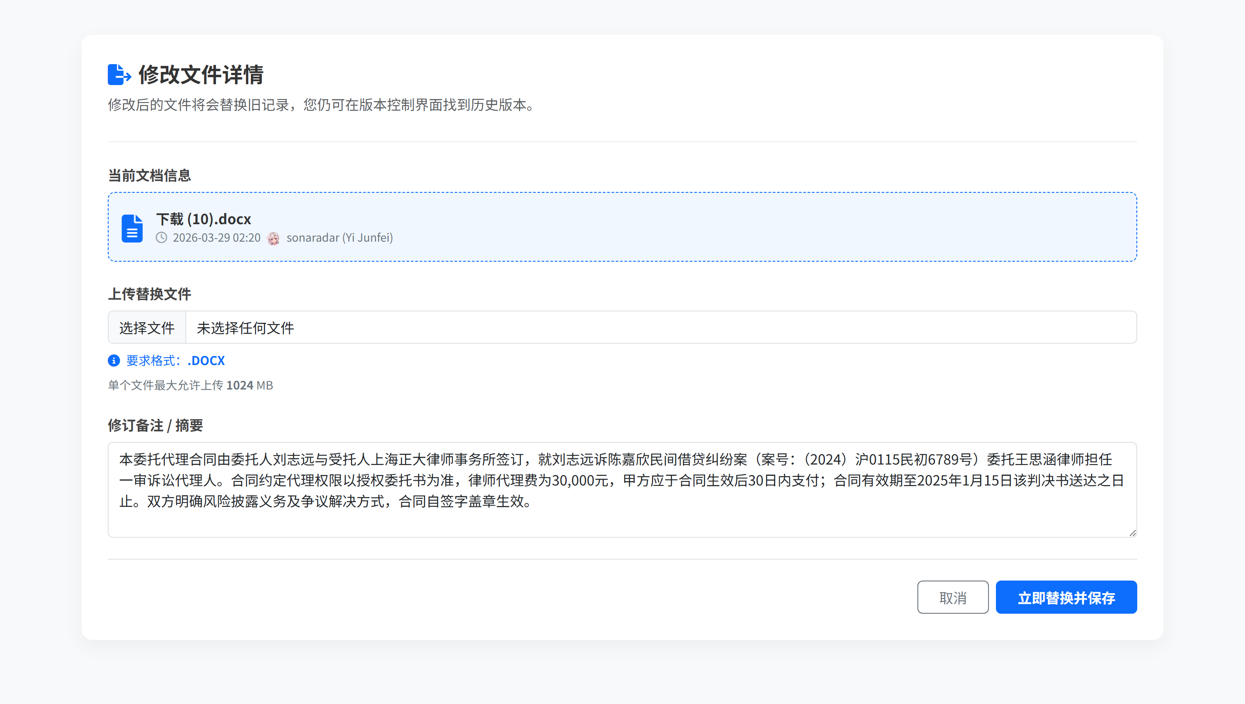The height and width of the screenshot is (704, 1245).
Task: Click the blue document icon for 下载 (10).docx
Action: pyautogui.click(x=132, y=229)
